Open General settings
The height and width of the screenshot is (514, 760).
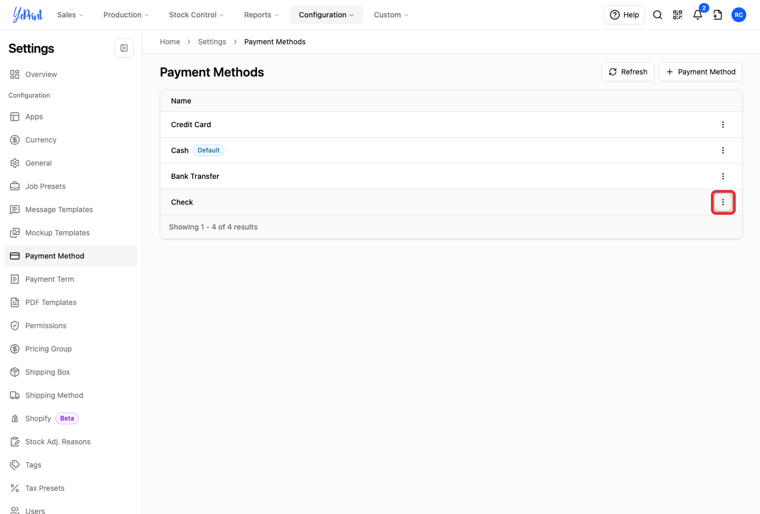point(71,163)
